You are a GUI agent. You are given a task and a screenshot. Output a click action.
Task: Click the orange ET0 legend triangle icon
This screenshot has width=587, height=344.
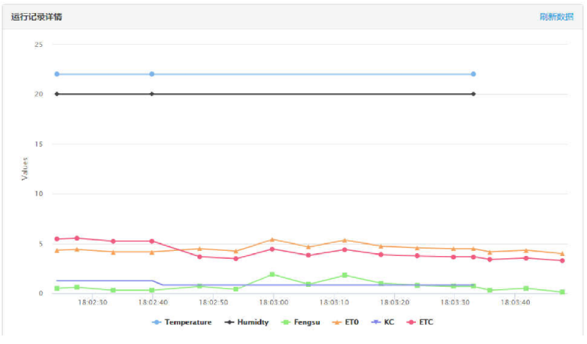coord(337,322)
